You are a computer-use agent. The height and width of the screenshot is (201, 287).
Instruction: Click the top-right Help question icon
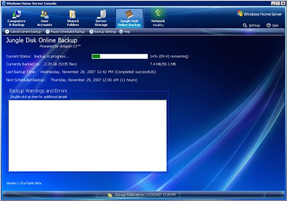pyautogui.click(x=269, y=26)
